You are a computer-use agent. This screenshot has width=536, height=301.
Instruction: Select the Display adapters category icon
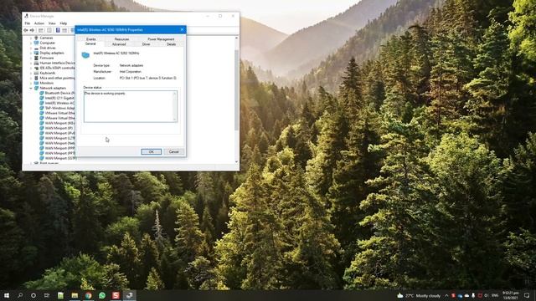(x=36, y=53)
